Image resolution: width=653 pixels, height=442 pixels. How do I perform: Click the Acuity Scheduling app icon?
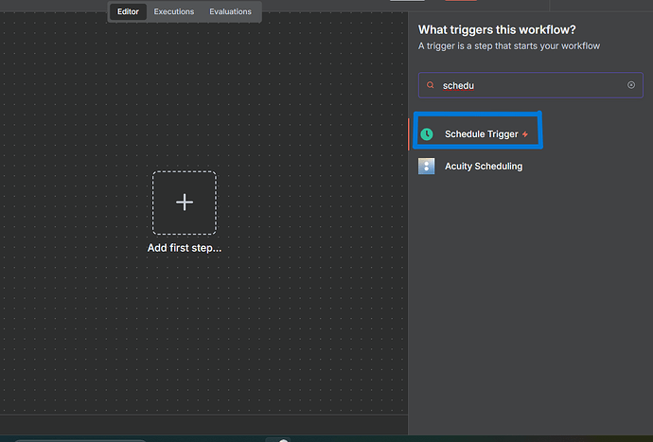(427, 166)
